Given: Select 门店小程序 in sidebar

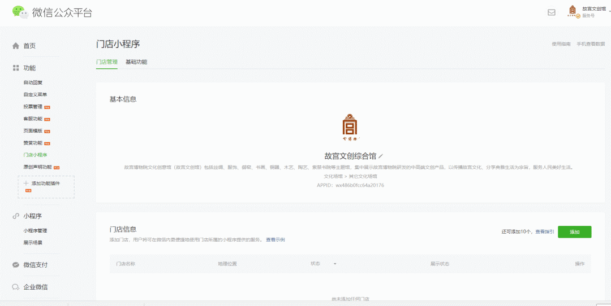Looking at the screenshot, I should [35, 155].
